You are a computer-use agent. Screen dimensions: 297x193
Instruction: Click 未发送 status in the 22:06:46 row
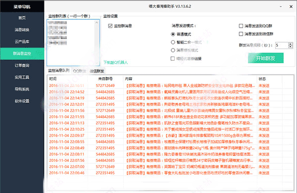click(264, 173)
